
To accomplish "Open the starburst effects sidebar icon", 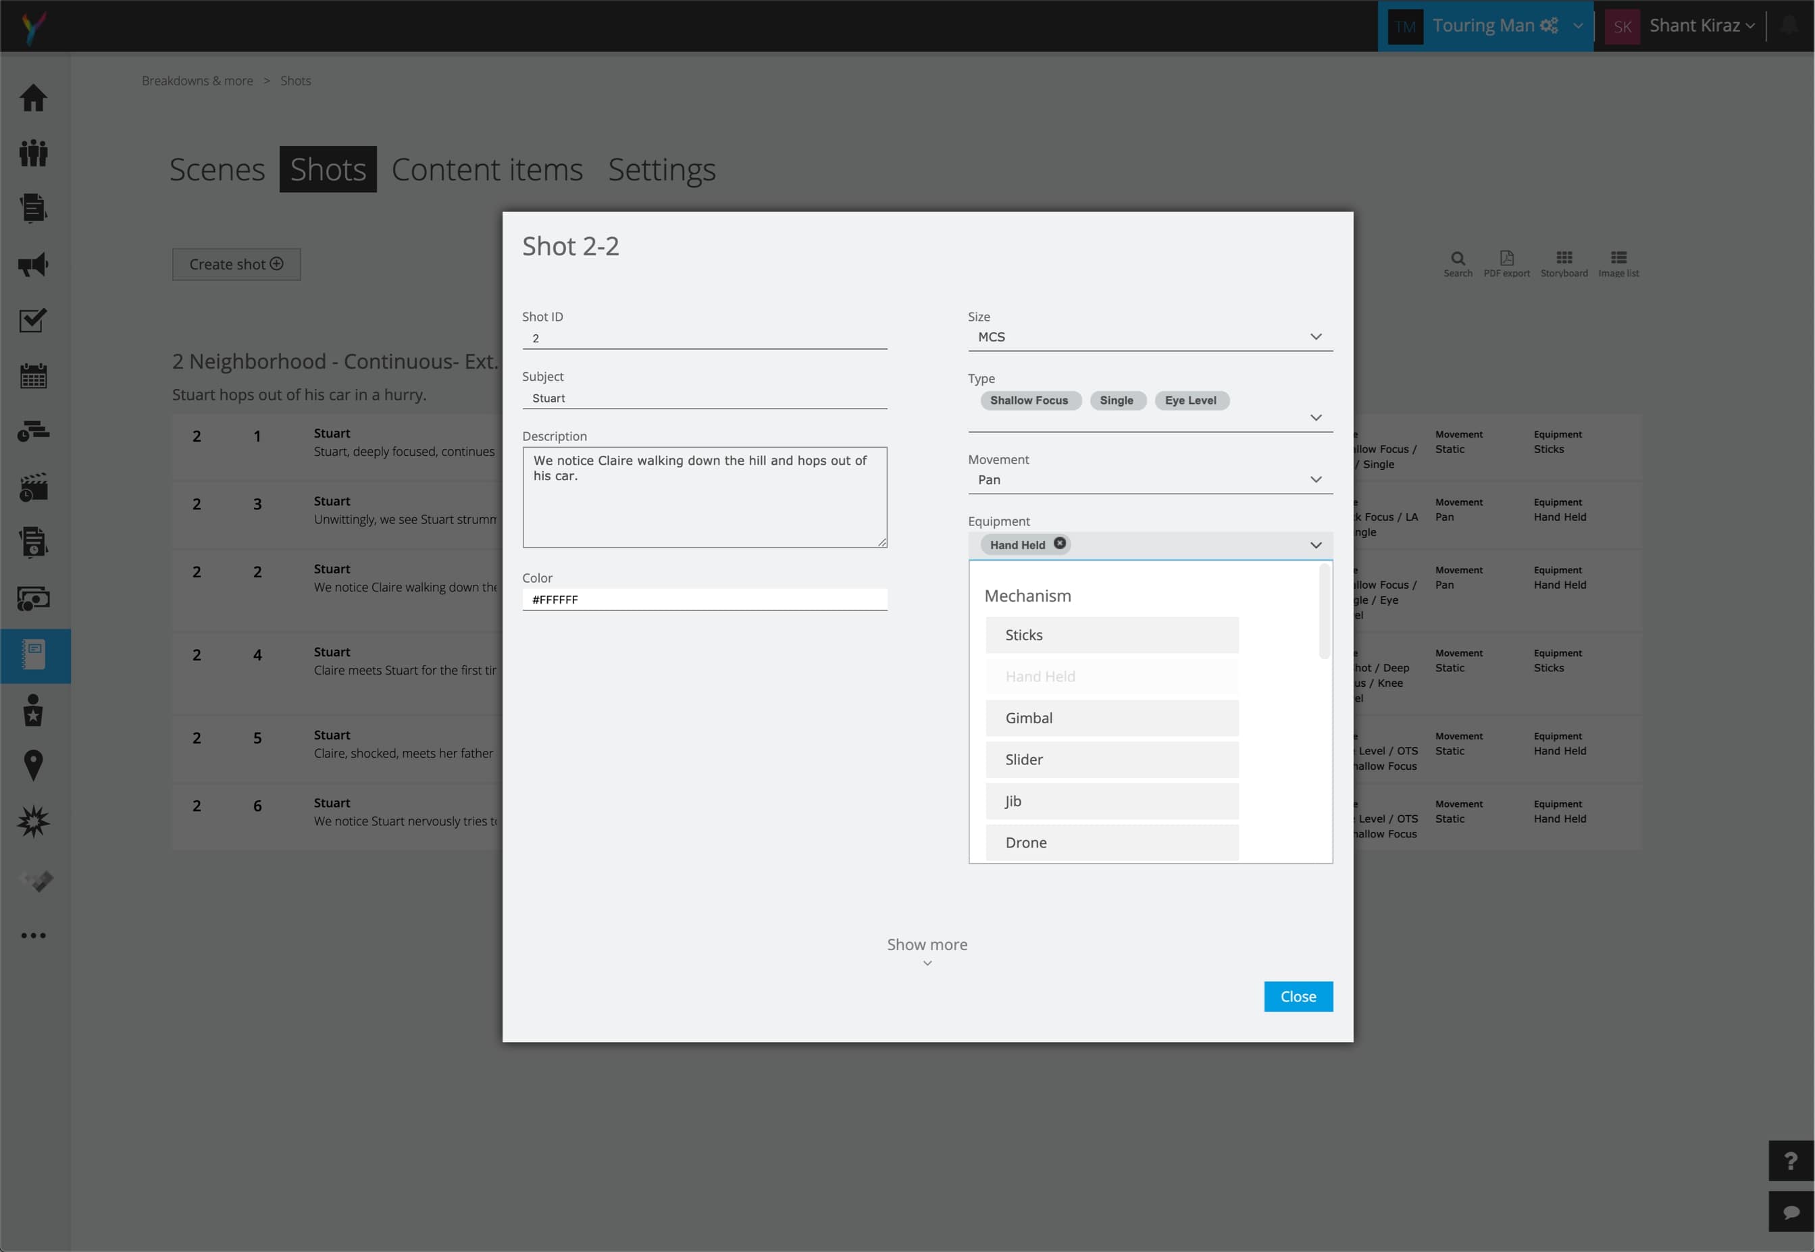I will tap(33, 821).
